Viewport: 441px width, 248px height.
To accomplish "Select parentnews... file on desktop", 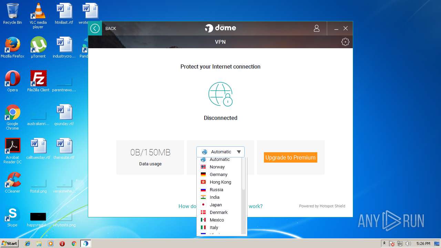I will pos(64,85).
